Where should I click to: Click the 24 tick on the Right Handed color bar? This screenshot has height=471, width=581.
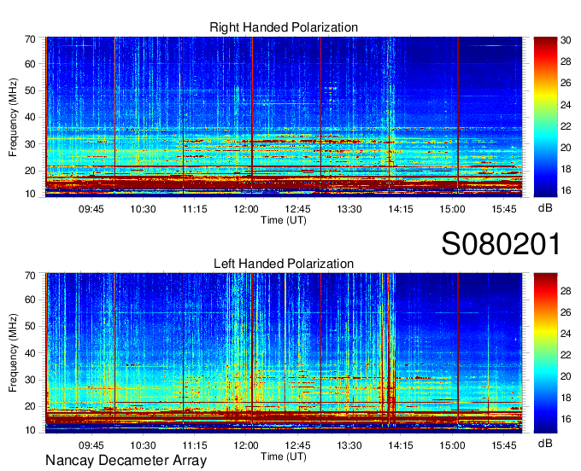566,105
